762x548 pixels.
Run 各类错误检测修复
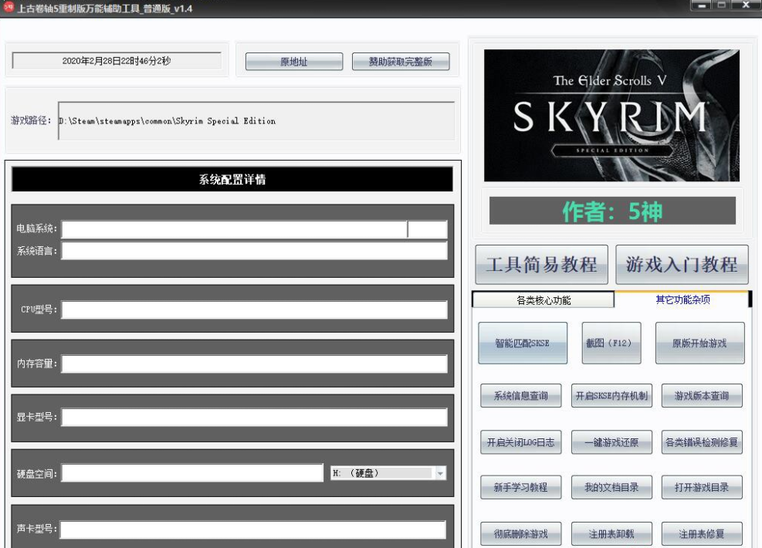[x=702, y=442]
